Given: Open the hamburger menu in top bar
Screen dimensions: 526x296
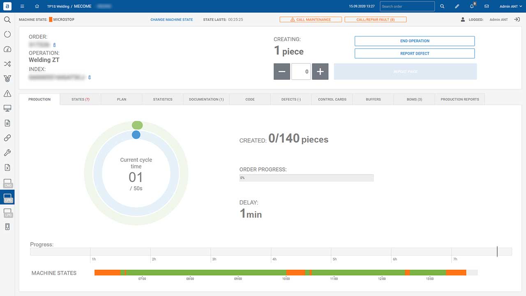Looking at the screenshot, I should pyautogui.click(x=22, y=6).
